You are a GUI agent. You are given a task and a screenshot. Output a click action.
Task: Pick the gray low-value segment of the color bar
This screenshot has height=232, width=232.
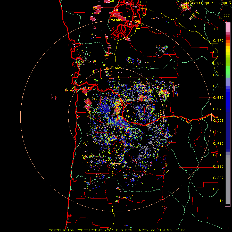(228, 179)
